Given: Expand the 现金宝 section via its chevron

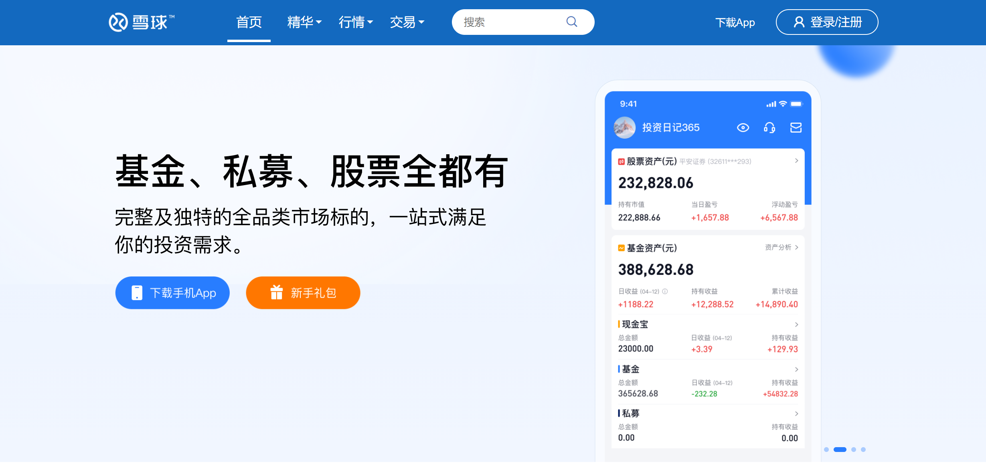Looking at the screenshot, I should [x=797, y=325].
